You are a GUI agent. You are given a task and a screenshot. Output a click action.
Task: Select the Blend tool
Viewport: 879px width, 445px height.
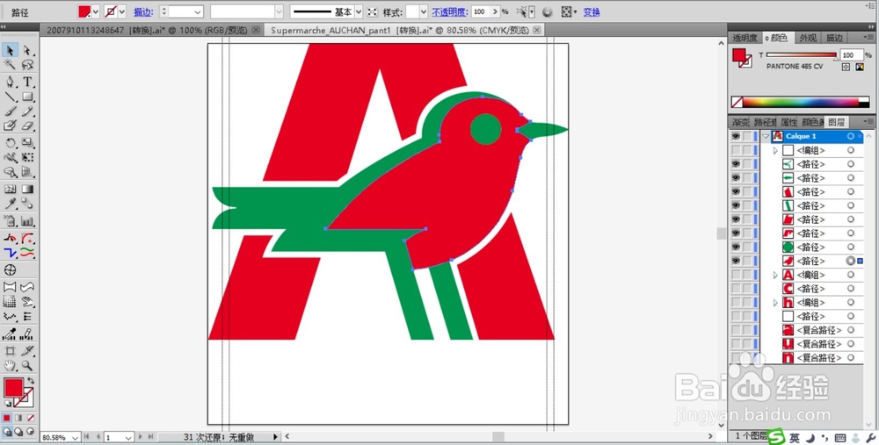click(27, 205)
